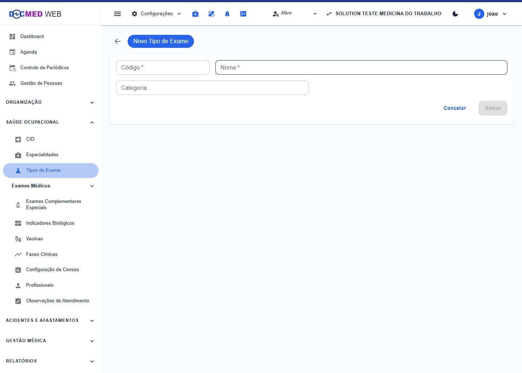The width and height of the screenshot is (522, 373).
Task: Expand the GESTÃO MÉDICA section
Action: tap(51, 341)
